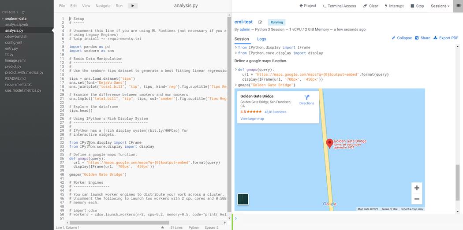This screenshot has height=230, width=463.
Task: Open the Navigate menu
Action: coord(103,6)
